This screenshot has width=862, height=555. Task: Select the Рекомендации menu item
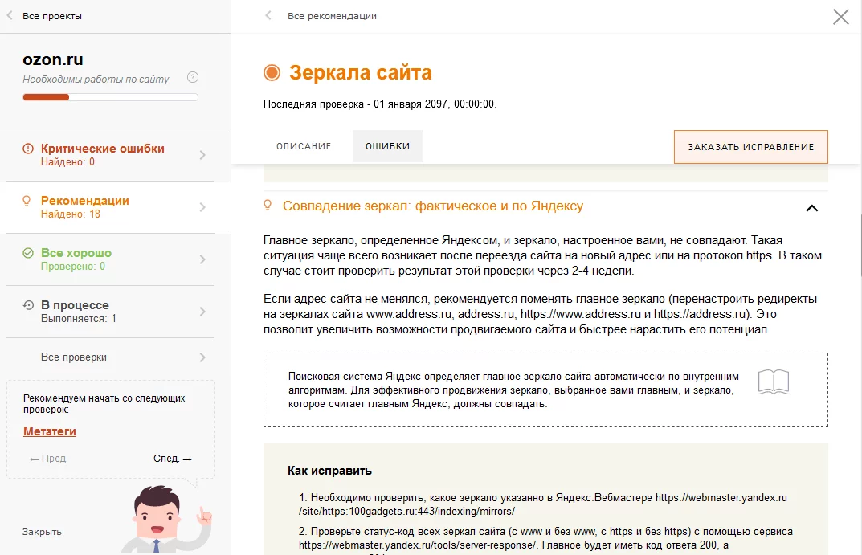[116, 207]
